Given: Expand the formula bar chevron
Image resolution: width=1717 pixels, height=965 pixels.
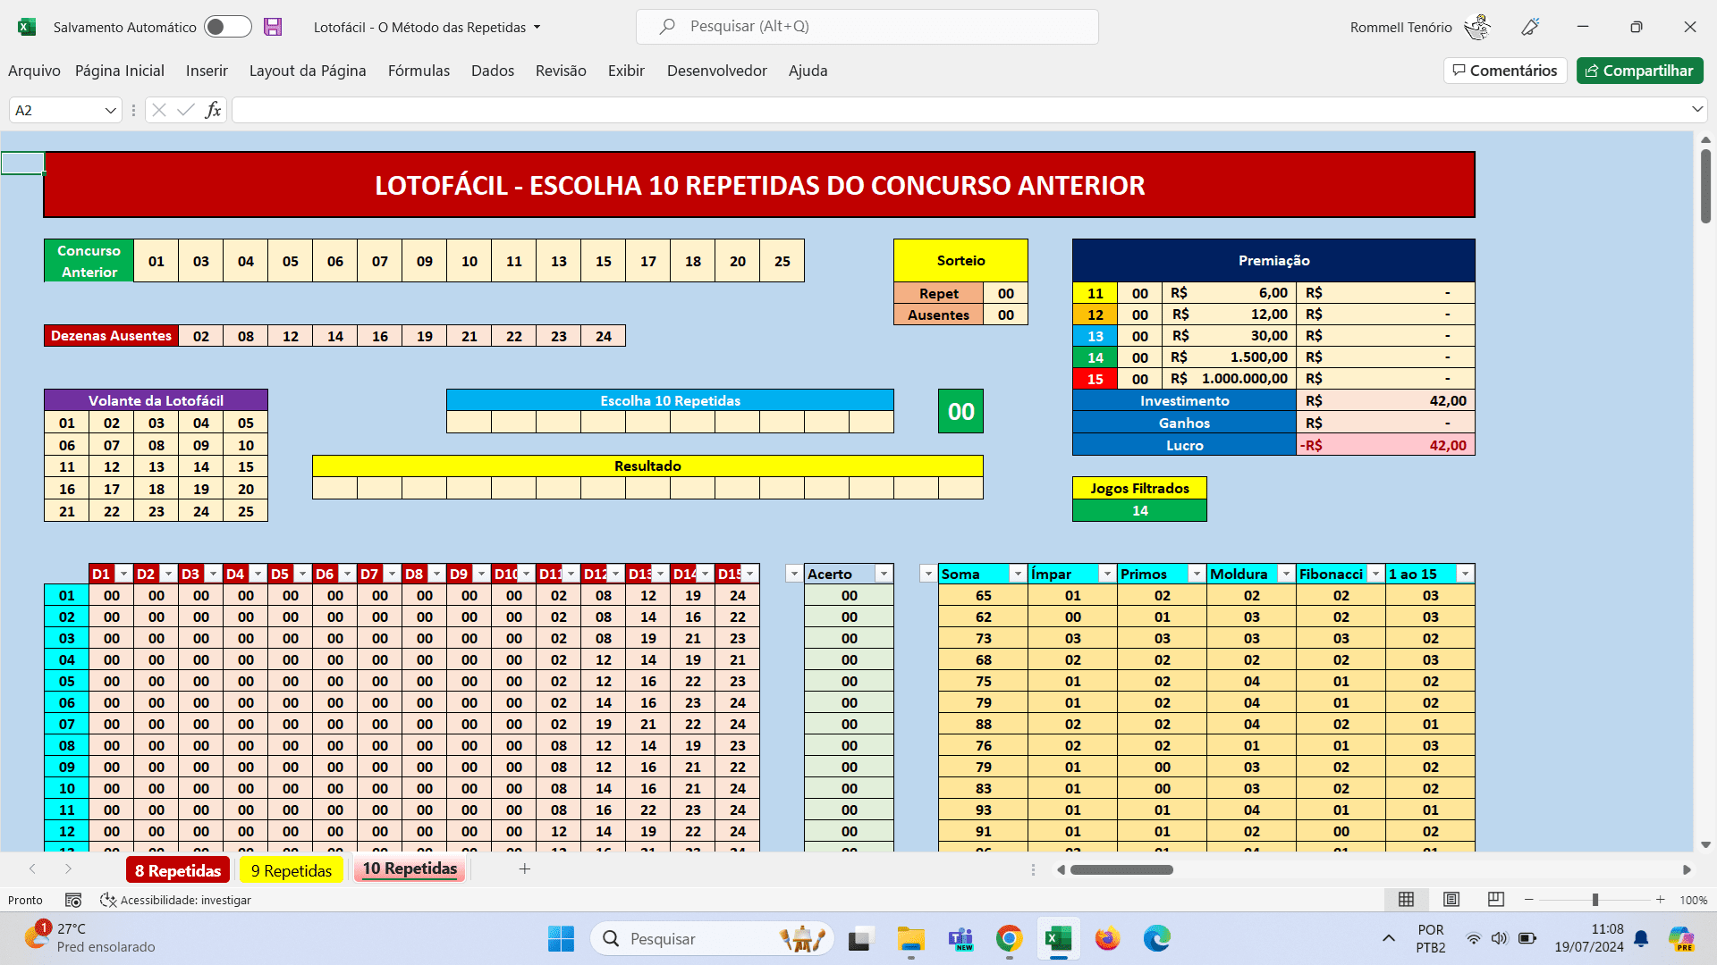Looking at the screenshot, I should [1696, 109].
